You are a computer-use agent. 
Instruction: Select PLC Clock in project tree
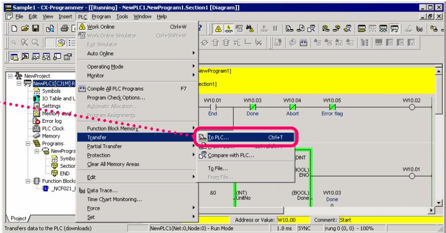tap(53, 128)
